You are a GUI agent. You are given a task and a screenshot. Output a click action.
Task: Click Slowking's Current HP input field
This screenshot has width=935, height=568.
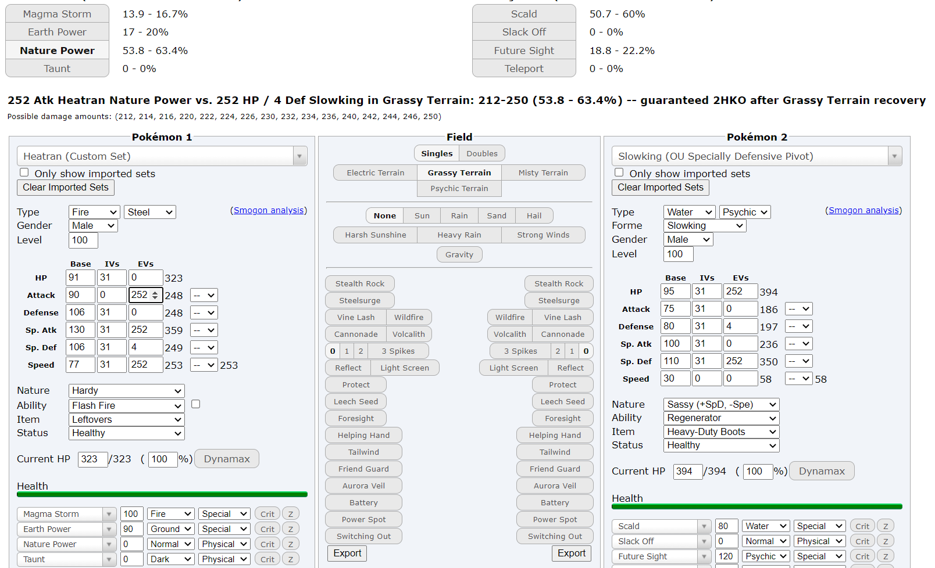(687, 472)
